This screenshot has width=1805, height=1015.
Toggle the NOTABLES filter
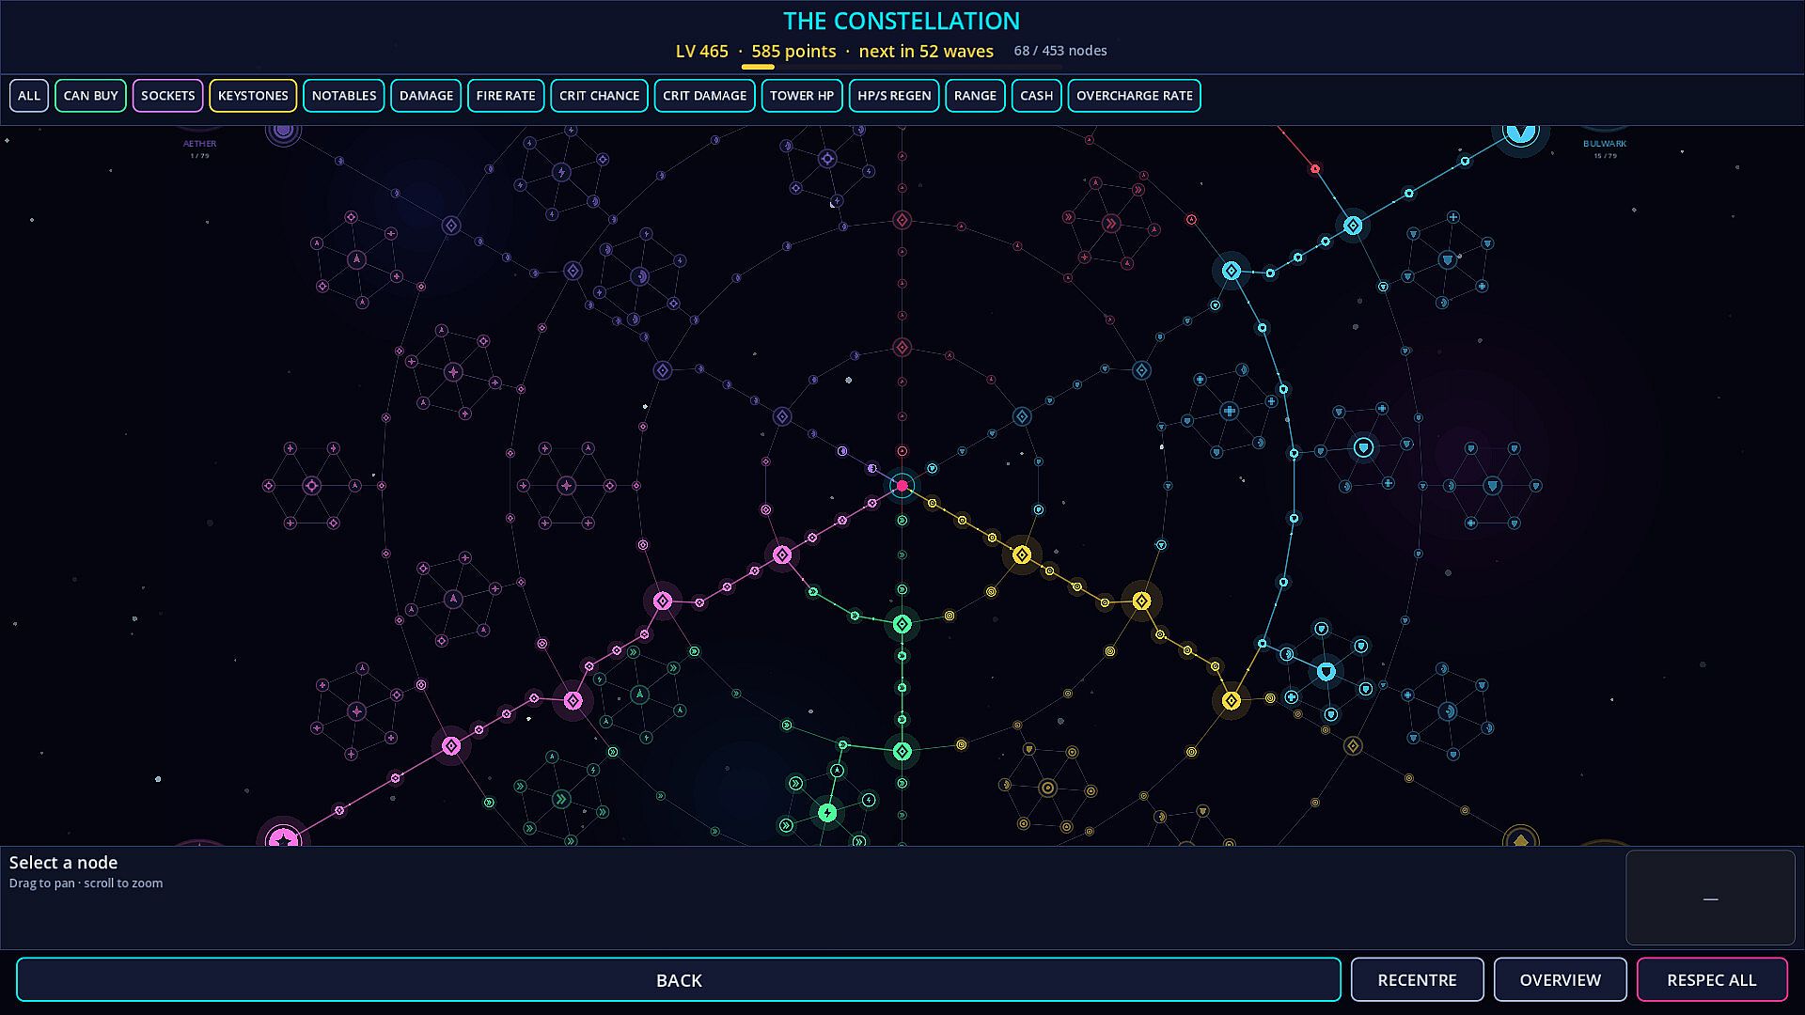(x=344, y=96)
